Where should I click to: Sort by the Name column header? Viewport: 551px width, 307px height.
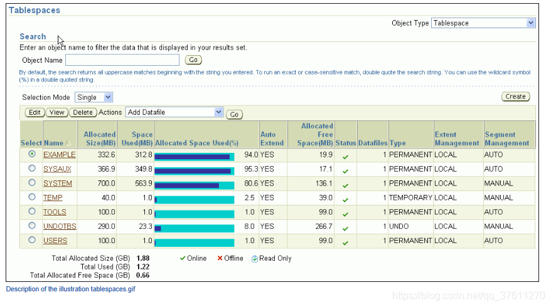click(x=53, y=143)
